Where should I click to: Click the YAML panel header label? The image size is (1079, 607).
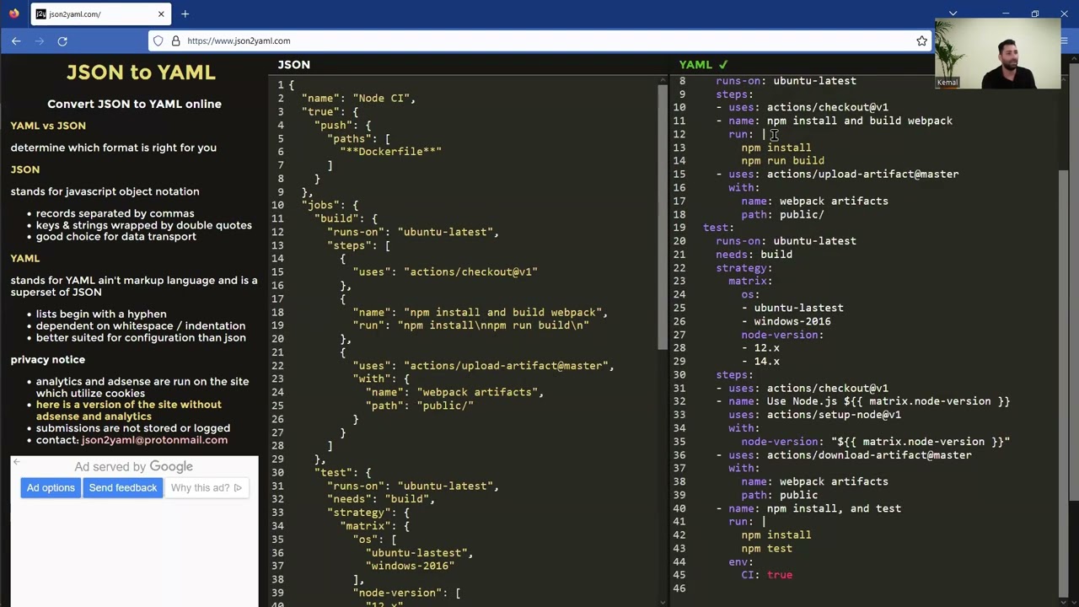point(695,65)
